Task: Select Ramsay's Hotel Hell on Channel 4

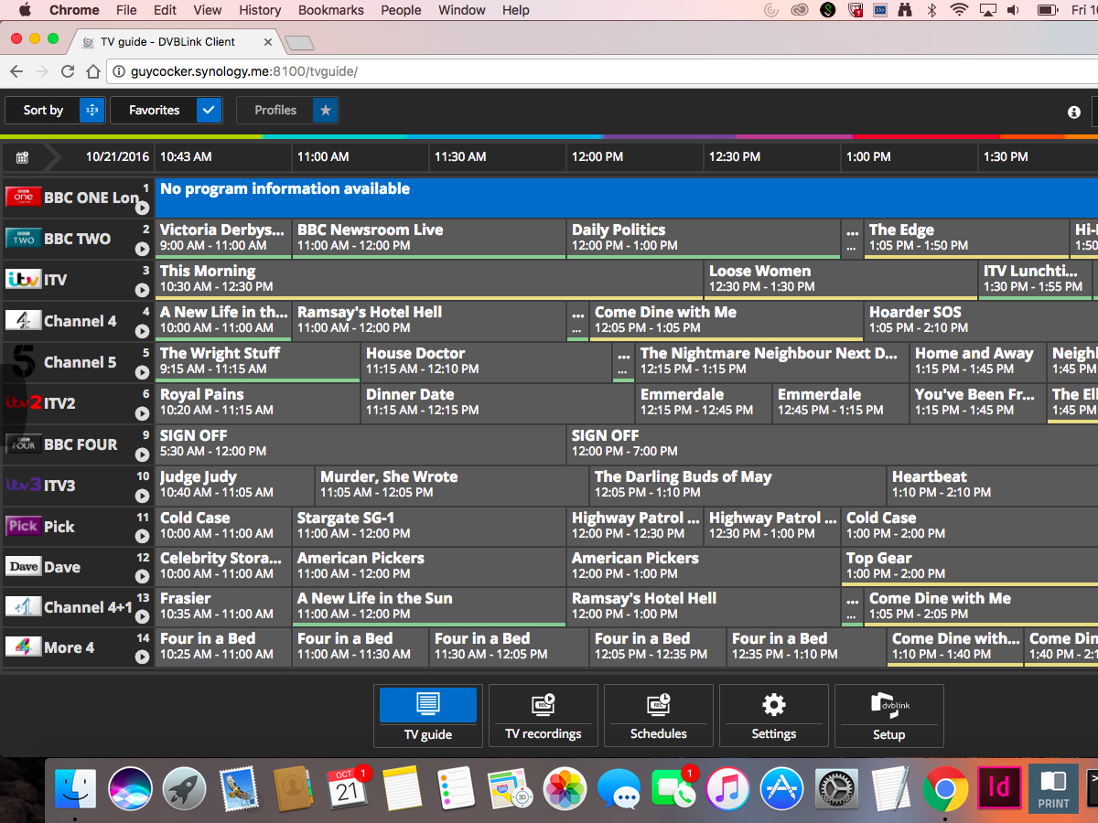Action: [429, 320]
